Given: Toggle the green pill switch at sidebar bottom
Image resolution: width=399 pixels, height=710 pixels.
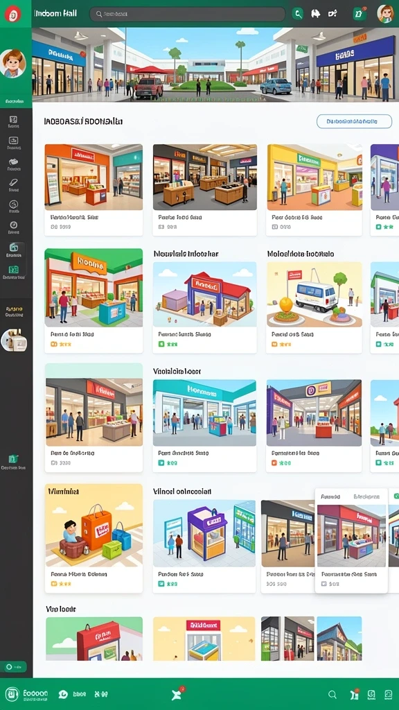Looking at the screenshot, I should pyautogui.click(x=15, y=666).
